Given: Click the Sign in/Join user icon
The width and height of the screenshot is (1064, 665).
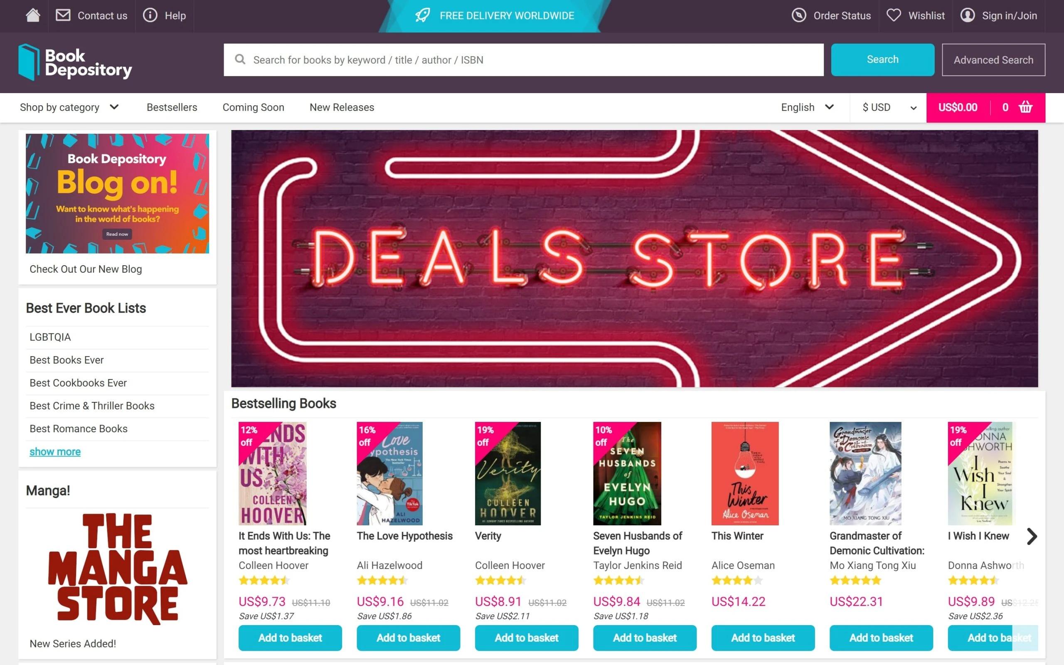Looking at the screenshot, I should point(967,15).
